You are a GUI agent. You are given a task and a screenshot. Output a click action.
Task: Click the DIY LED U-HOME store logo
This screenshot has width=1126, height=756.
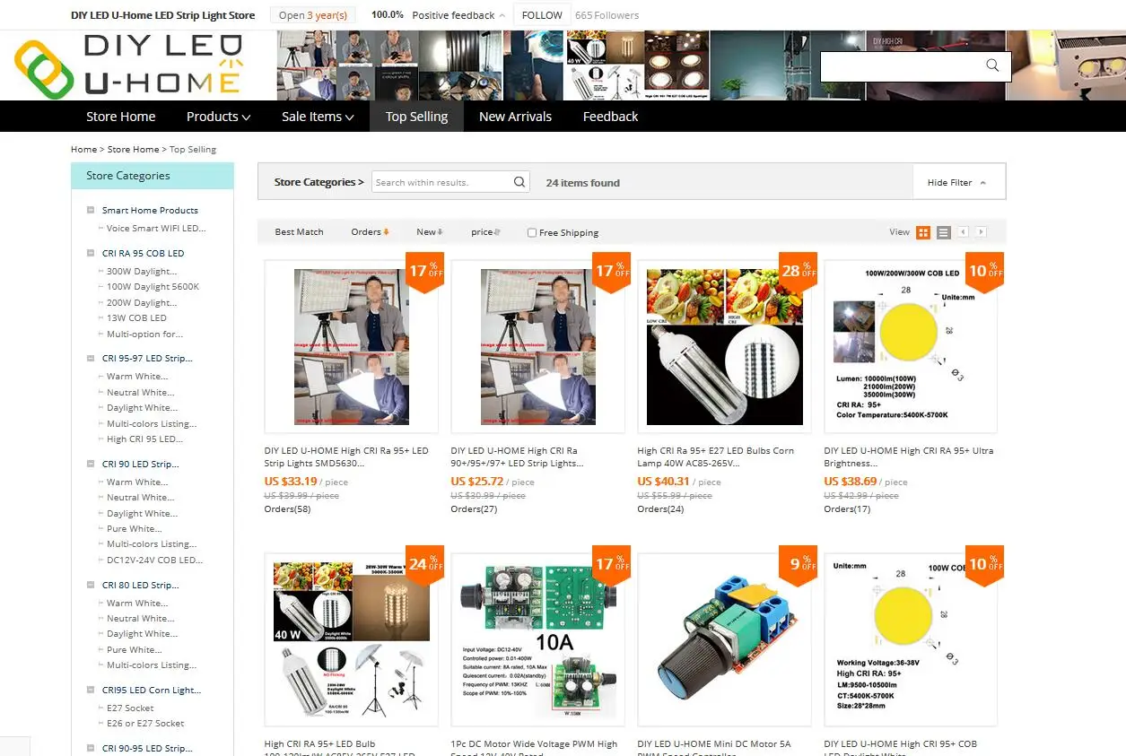point(128,65)
